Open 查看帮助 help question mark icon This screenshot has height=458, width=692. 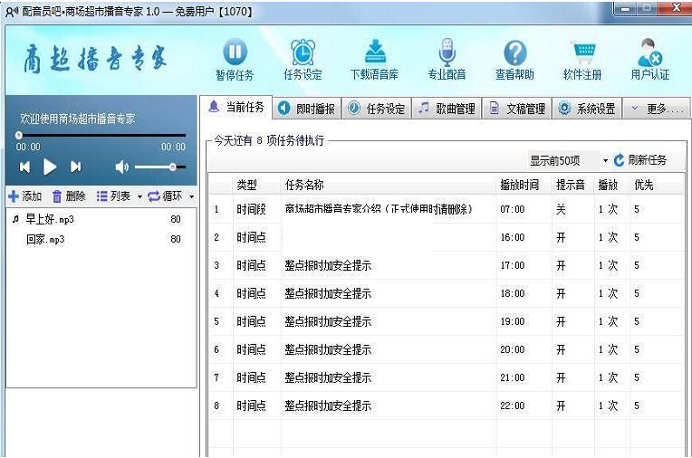pos(514,52)
